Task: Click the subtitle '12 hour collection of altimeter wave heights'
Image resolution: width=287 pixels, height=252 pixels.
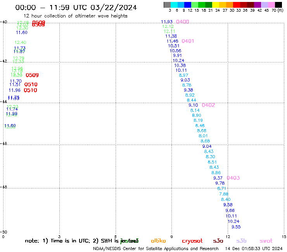Action: tap(75, 16)
